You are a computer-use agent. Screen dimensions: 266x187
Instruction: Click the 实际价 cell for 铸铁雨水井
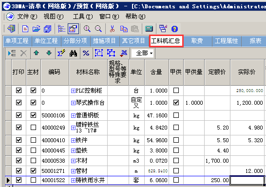[247, 180]
